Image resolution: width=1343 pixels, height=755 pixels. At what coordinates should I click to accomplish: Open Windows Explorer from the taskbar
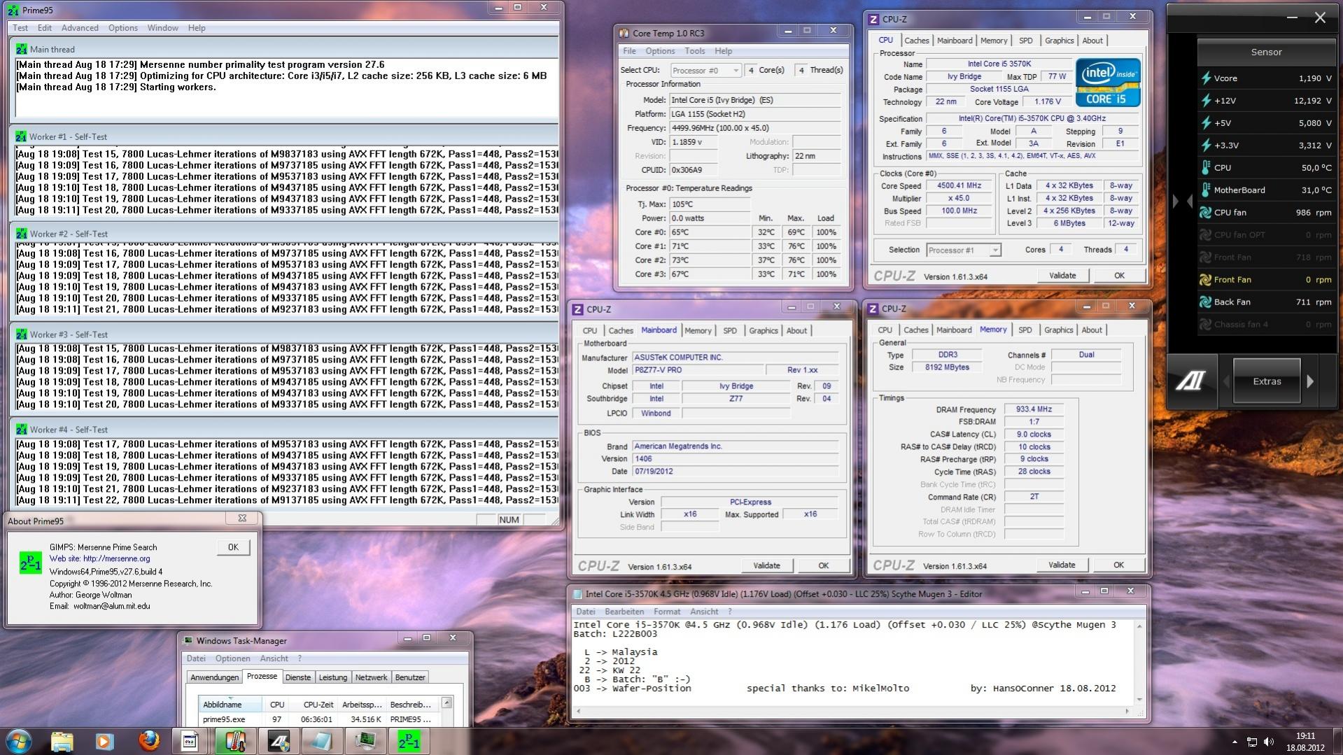(62, 741)
